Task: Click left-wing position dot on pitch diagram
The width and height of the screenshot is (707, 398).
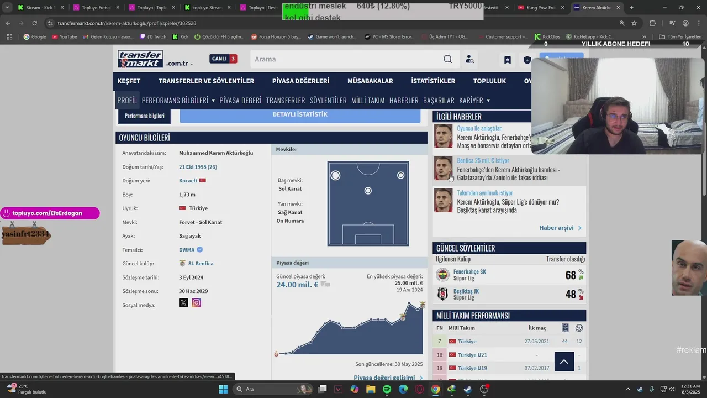Action: click(x=335, y=175)
